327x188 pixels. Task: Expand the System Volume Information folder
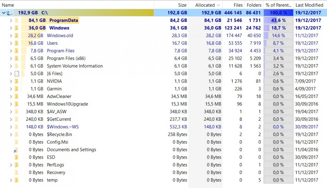point(11,66)
